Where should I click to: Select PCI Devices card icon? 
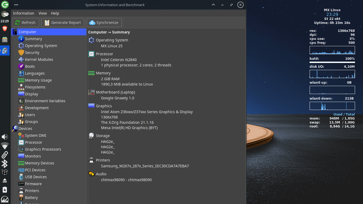coord(21,170)
